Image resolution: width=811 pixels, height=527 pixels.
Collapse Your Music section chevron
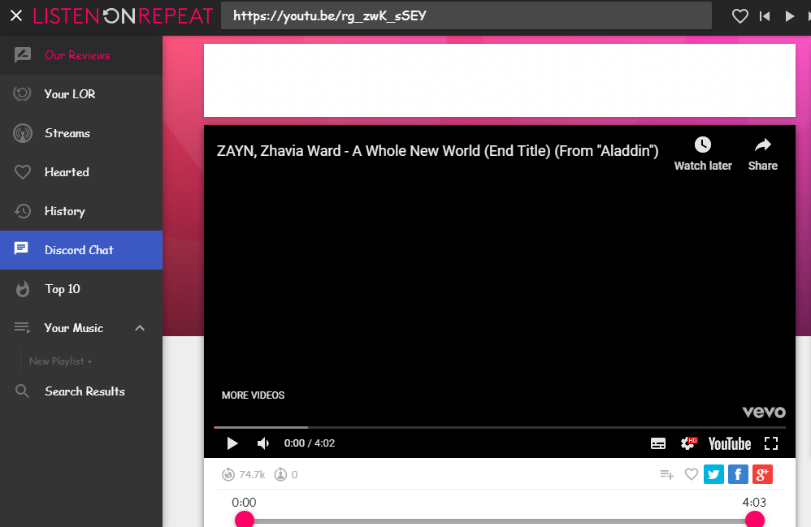point(140,328)
